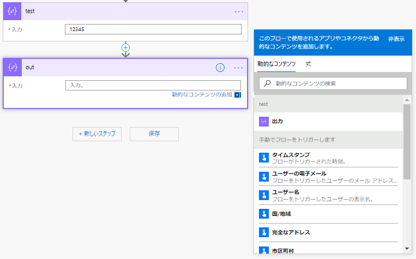The image size is (416, 259).
Task: Click the test action compose icon
Action: pos(12,11)
